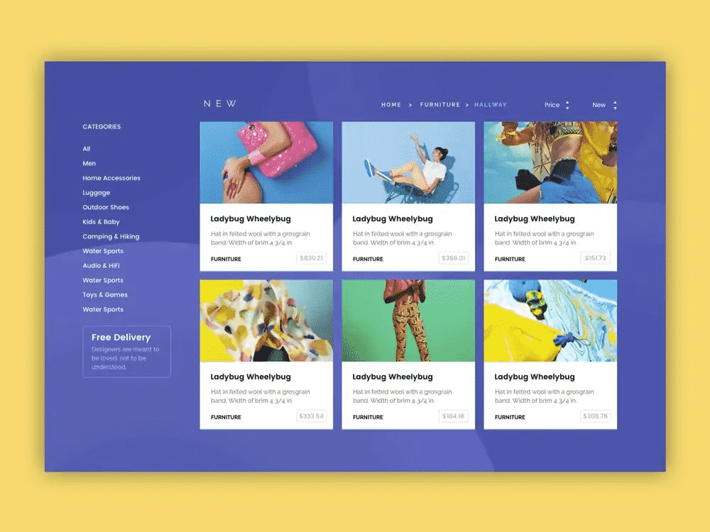Click Ladybug Wheelybug title in $308.78 card
Image resolution: width=710 pixels, height=532 pixels.
pos(535,377)
